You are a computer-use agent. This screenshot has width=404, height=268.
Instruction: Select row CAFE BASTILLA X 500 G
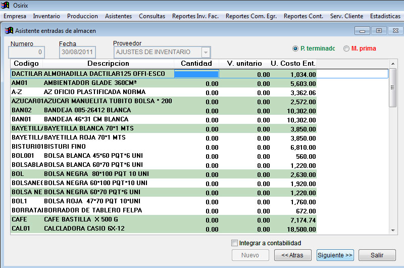click(x=164, y=219)
